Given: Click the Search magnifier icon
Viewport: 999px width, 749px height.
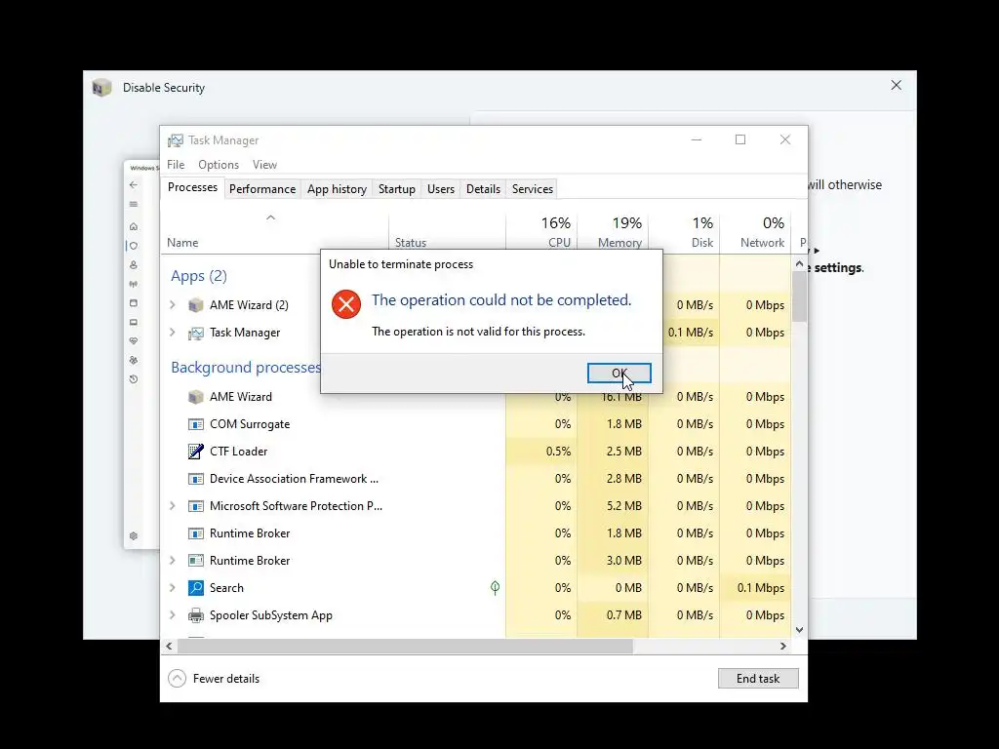Looking at the screenshot, I should (x=195, y=588).
